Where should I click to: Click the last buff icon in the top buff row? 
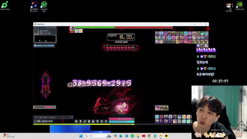click(206, 33)
